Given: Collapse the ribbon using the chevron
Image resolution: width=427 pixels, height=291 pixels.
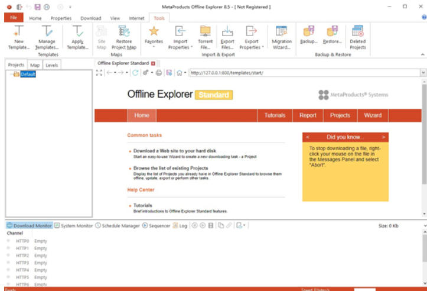Looking at the screenshot, I should pyautogui.click(x=423, y=54).
